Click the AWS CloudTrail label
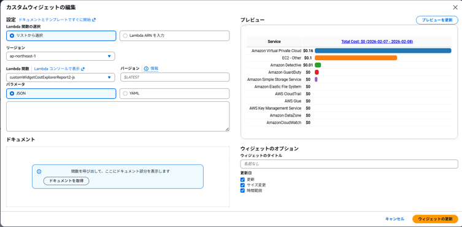 click(288, 94)
